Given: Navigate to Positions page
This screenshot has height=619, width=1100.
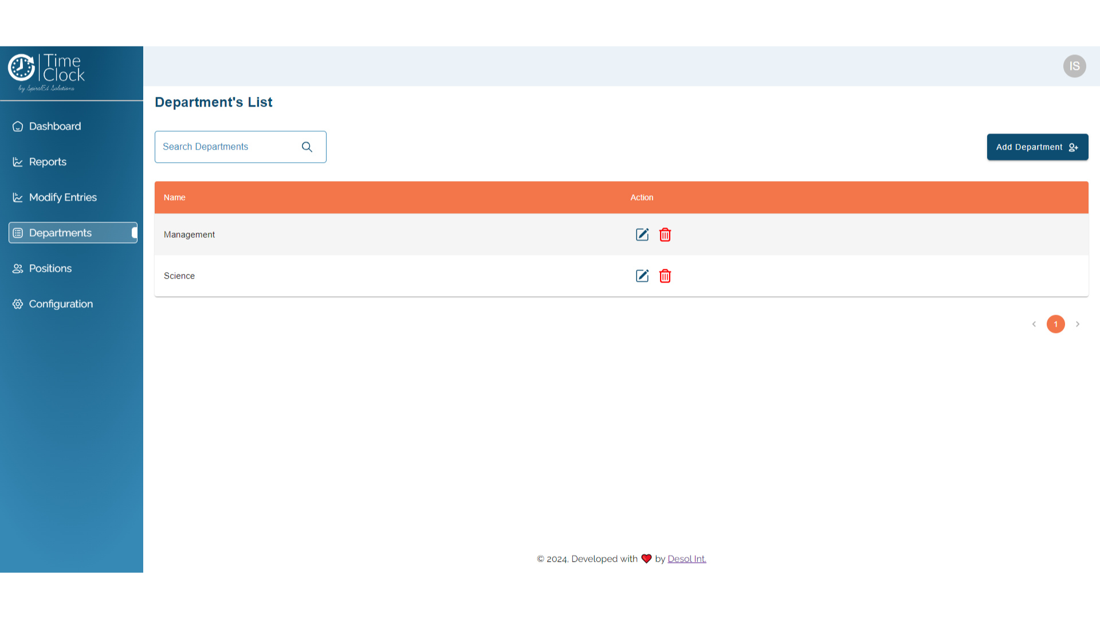Looking at the screenshot, I should tap(50, 268).
